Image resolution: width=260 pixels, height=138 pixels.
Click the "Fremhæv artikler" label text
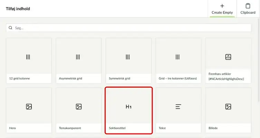pos(220,74)
